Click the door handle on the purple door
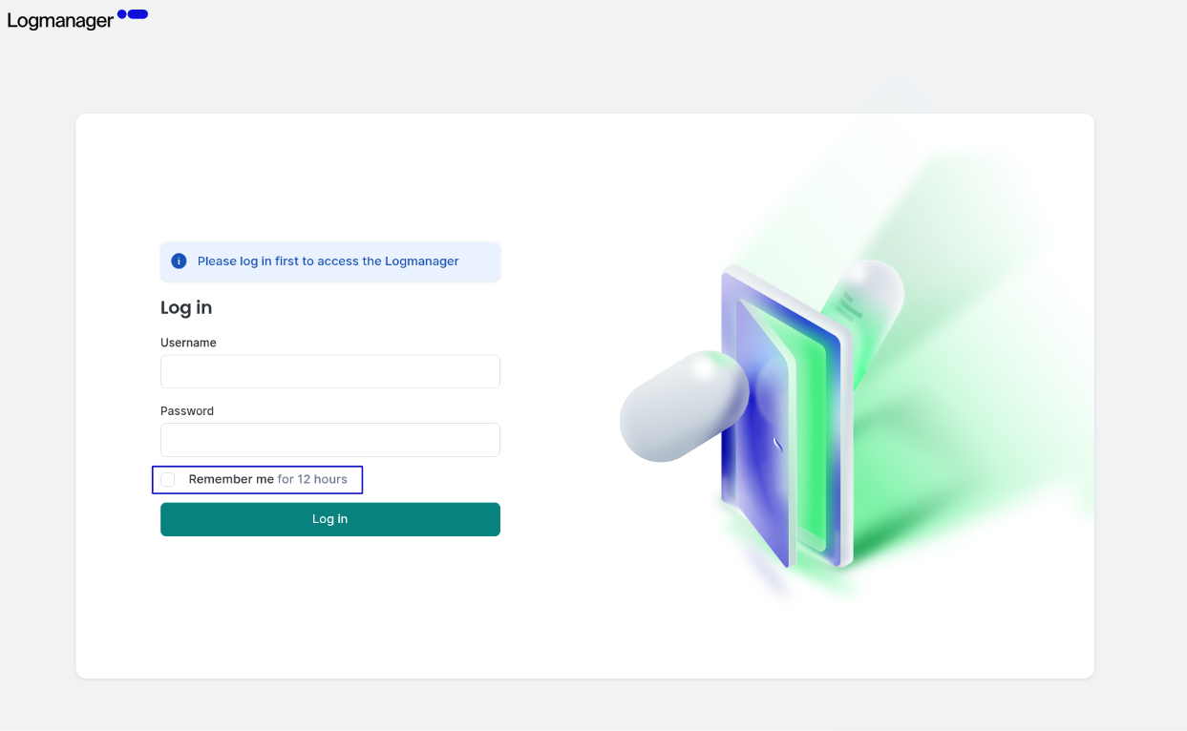 776,442
